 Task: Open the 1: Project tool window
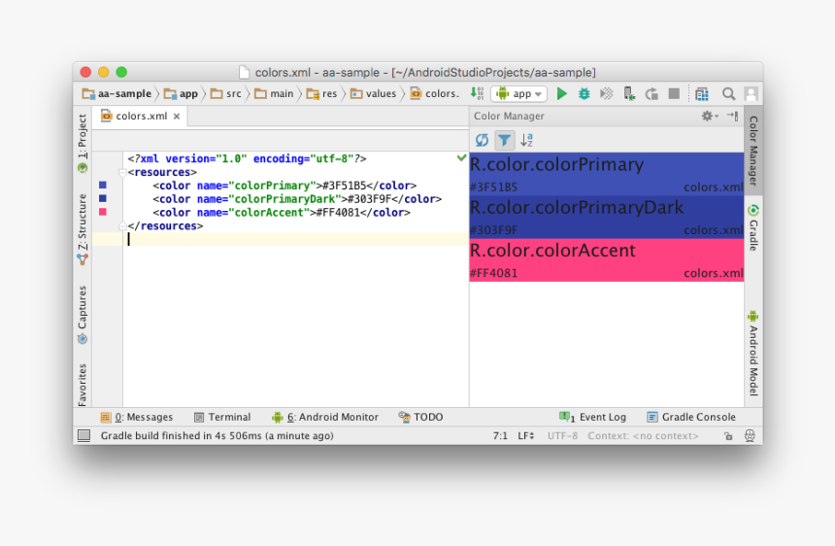tap(82, 143)
